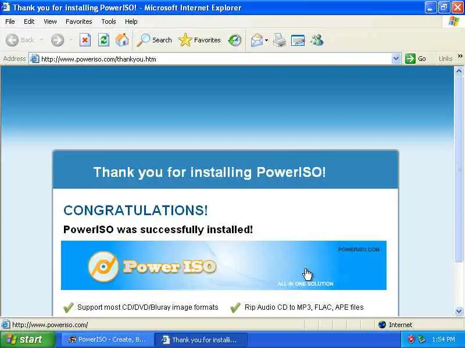Click the PowerISO disc logo
This screenshot has width=465, height=348.
[103, 266]
